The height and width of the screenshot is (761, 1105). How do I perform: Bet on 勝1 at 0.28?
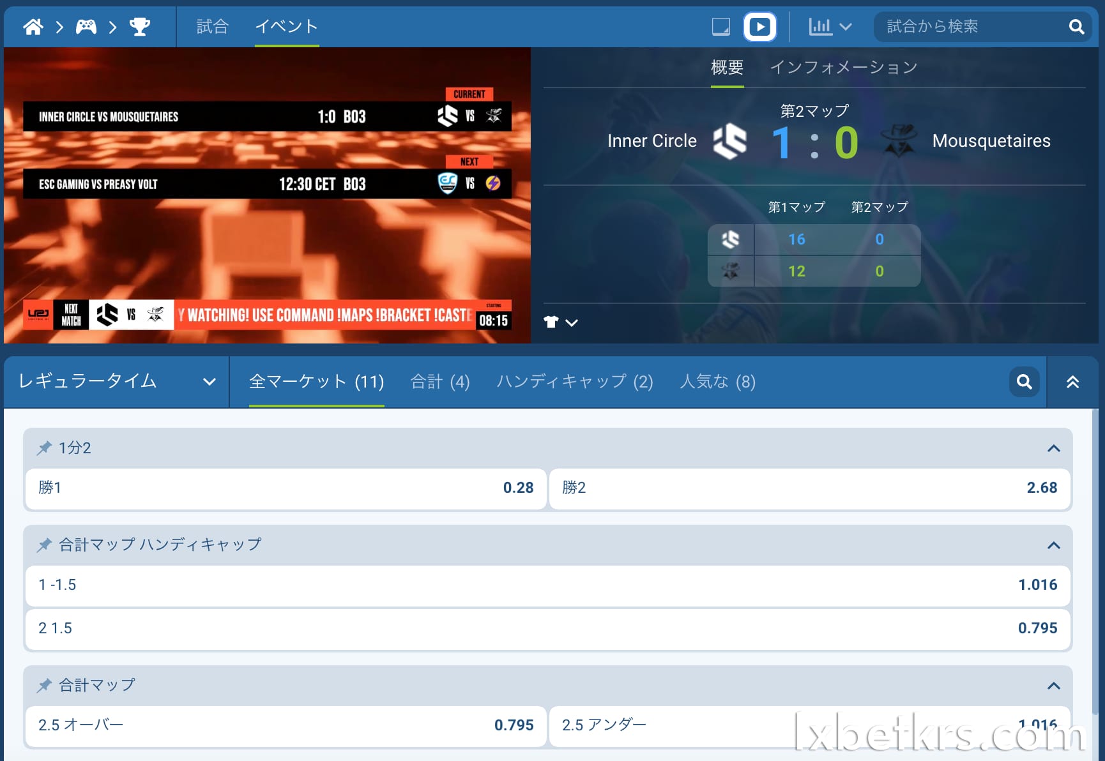pos(286,488)
